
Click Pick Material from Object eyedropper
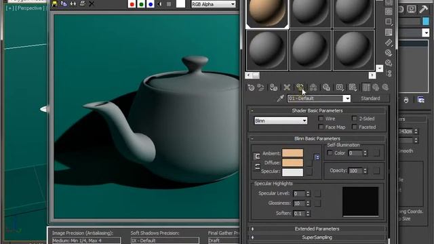(280, 98)
